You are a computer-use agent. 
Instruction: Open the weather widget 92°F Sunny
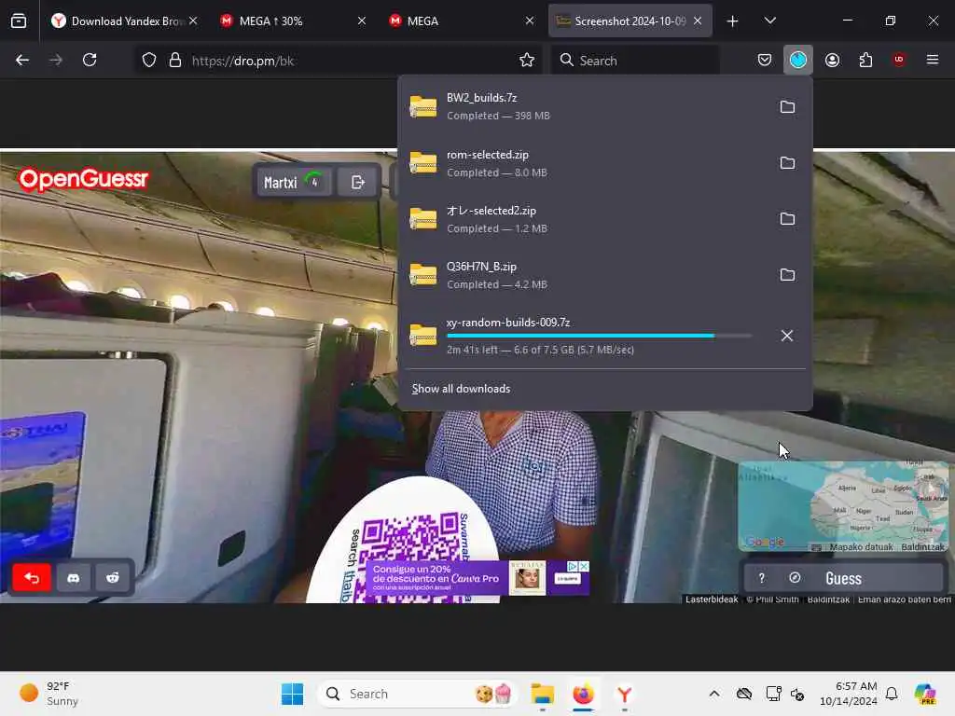tap(48, 694)
